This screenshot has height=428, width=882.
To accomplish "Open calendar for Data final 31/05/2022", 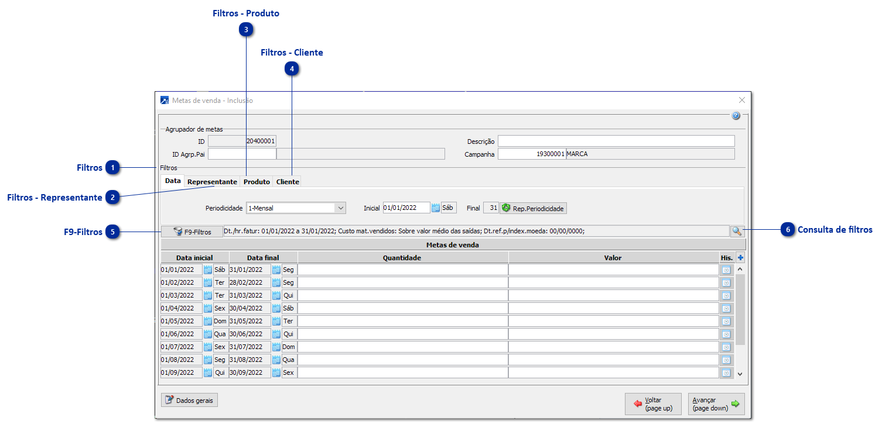I will tap(276, 321).
